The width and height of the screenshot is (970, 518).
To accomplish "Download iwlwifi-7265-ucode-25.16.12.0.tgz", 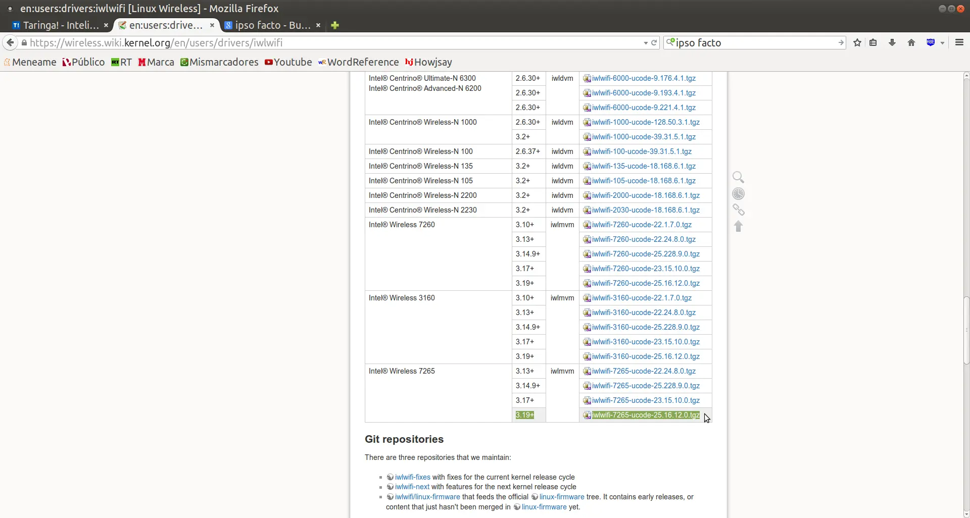I will (646, 415).
